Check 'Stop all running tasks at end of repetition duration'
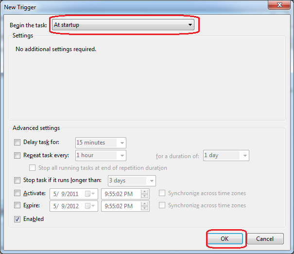This screenshot has width=294, height=254. tap(32, 168)
